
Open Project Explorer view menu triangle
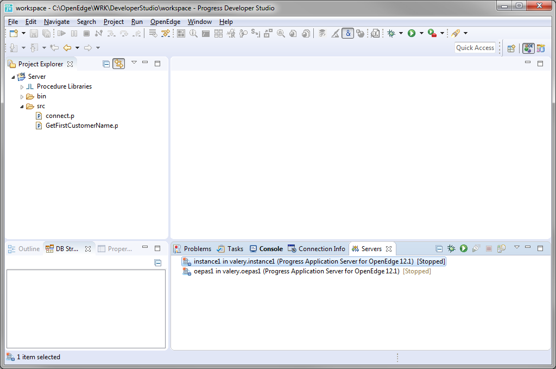[x=134, y=62]
